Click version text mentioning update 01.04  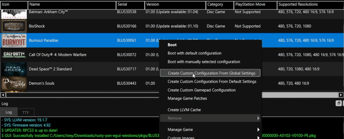[x=172, y=12]
